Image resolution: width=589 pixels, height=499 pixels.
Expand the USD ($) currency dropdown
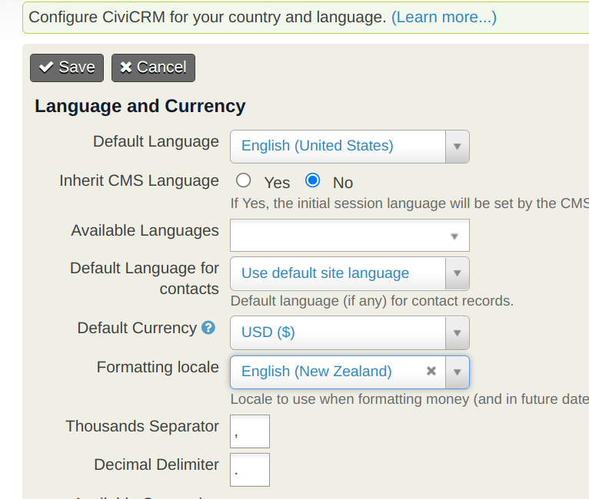[x=338, y=332]
